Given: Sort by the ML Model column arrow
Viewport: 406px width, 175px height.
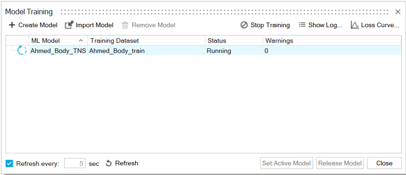Looking at the screenshot, I should coord(81,41).
